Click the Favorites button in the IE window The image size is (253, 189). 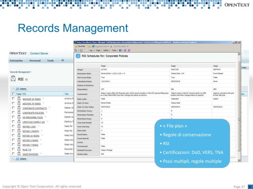(80, 46)
